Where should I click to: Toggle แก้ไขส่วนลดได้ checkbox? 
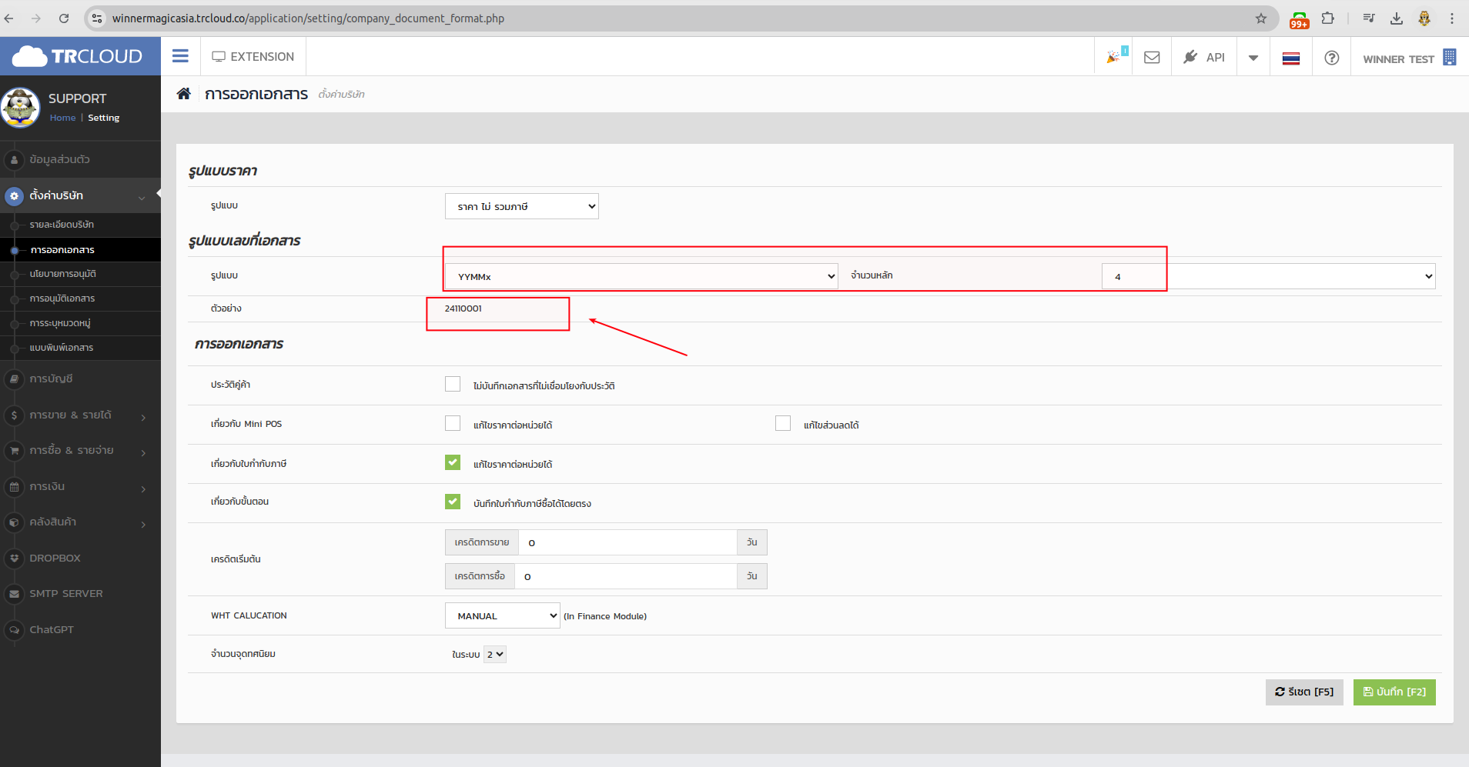pyautogui.click(x=783, y=423)
